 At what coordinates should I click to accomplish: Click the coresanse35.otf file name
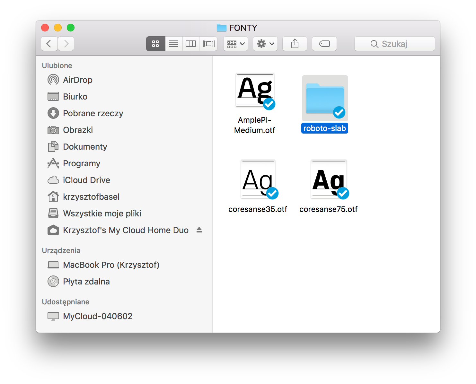pyautogui.click(x=258, y=209)
